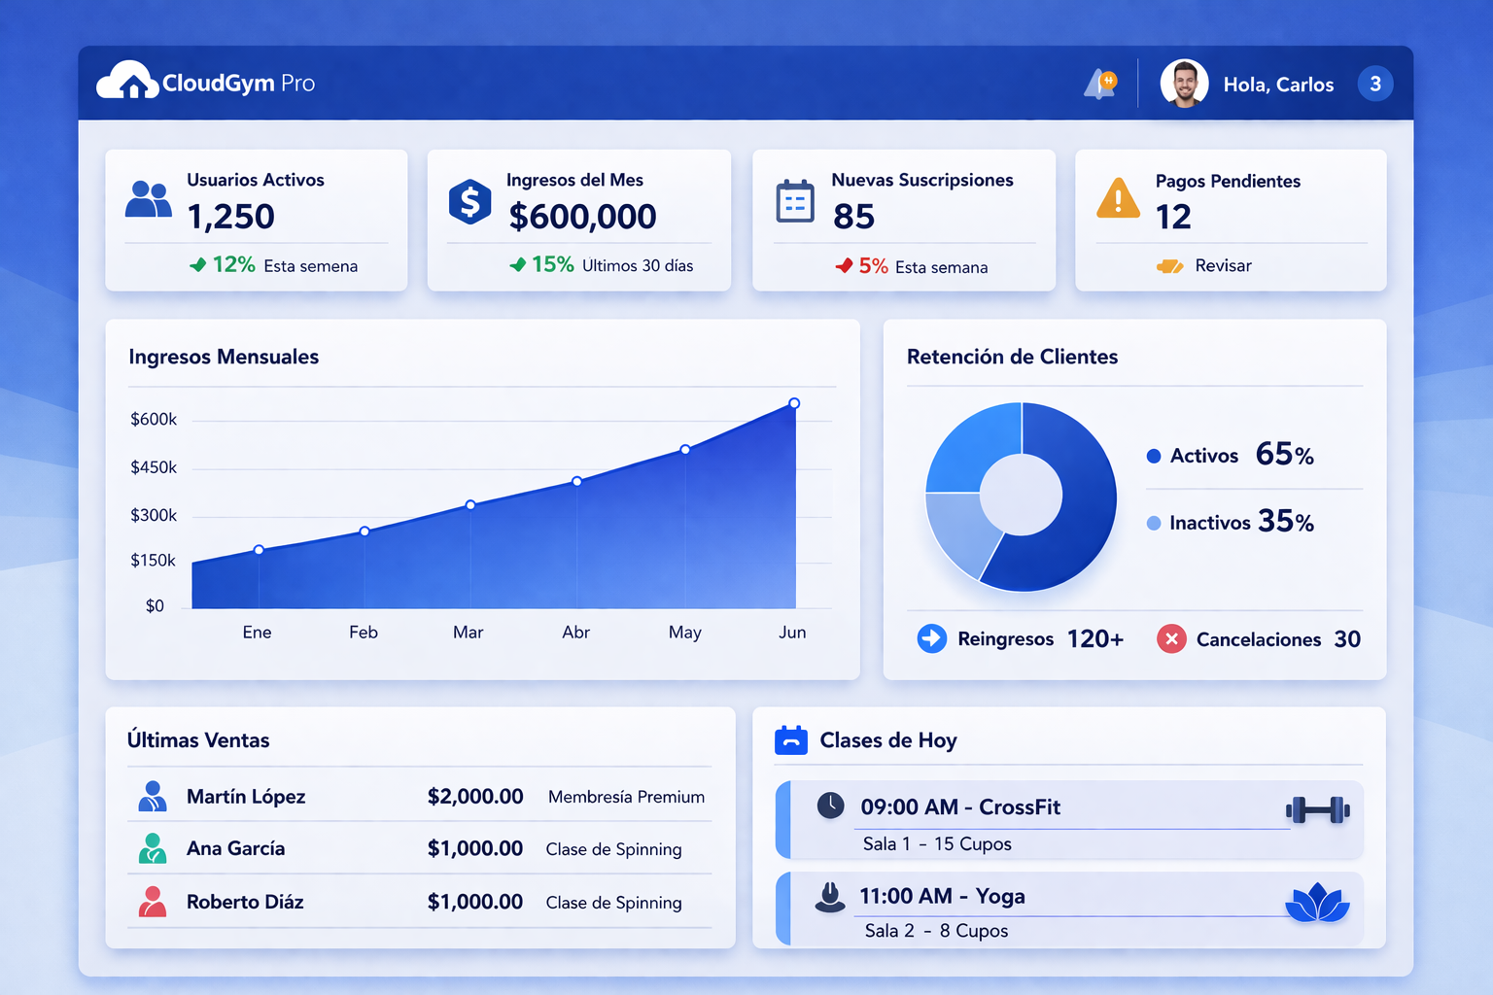Click Ana García's name in sales
Viewport: 1493px width, 995px height.
click(x=236, y=848)
